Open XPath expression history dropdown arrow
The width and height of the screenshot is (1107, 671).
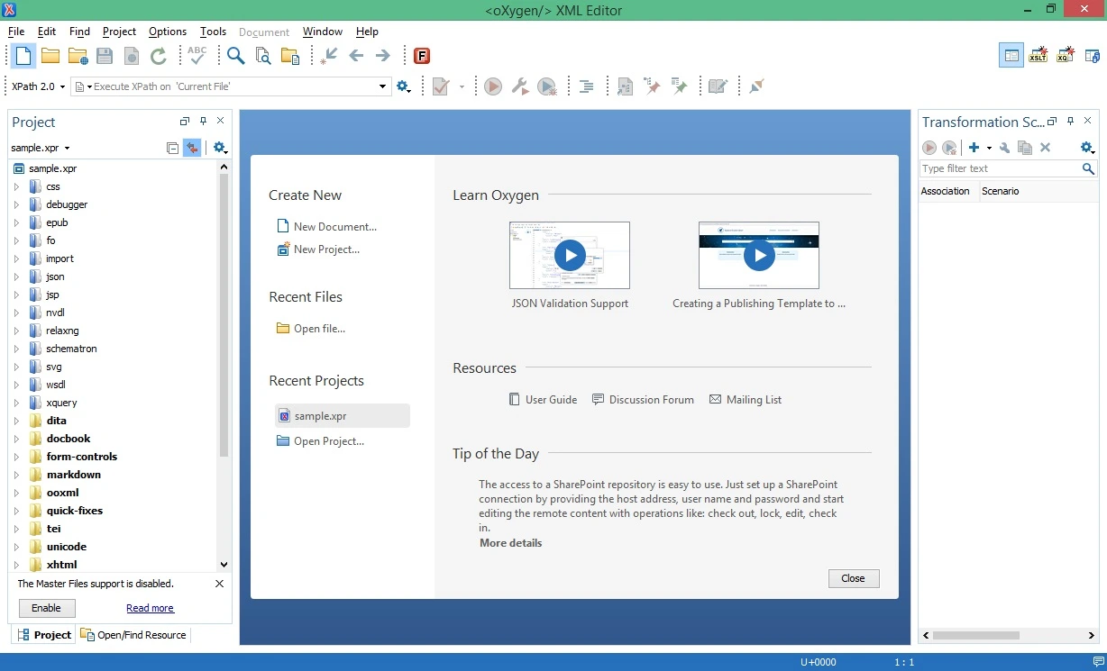[383, 86]
